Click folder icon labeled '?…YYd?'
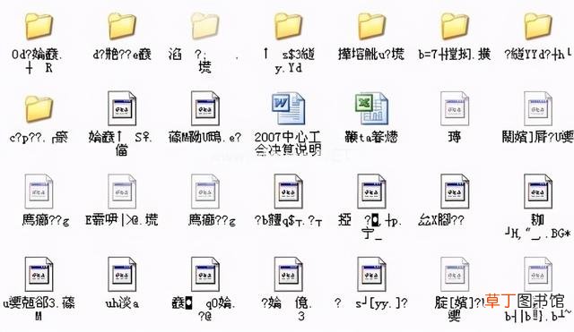The height and width of the screenshot is (332, 574). click(538, 26)
